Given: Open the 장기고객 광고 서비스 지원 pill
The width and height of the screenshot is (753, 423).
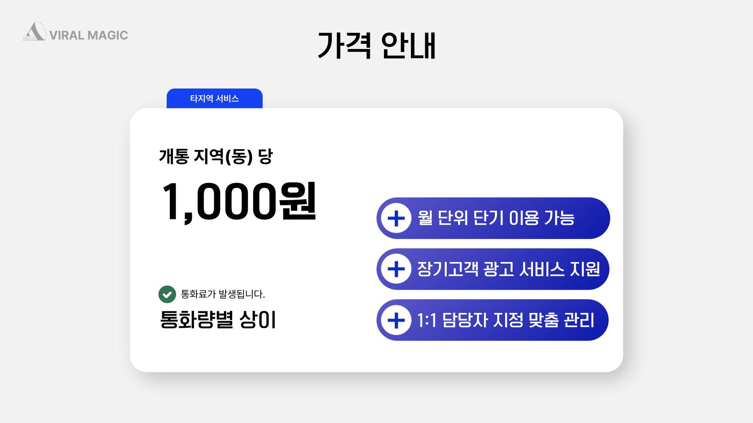Looking at the screenshot, I should pyautogui.click(x=493, y=269).
